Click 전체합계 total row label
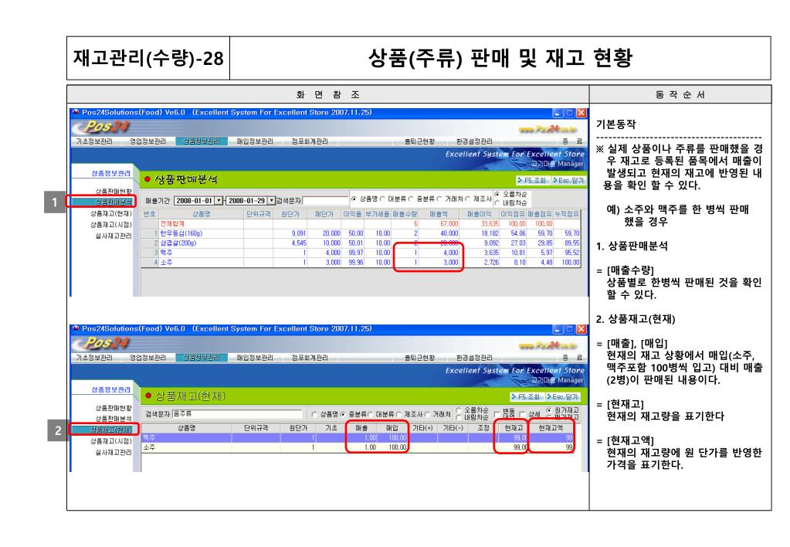The width and height of the screenshot is (790, 547). [171, 223]
